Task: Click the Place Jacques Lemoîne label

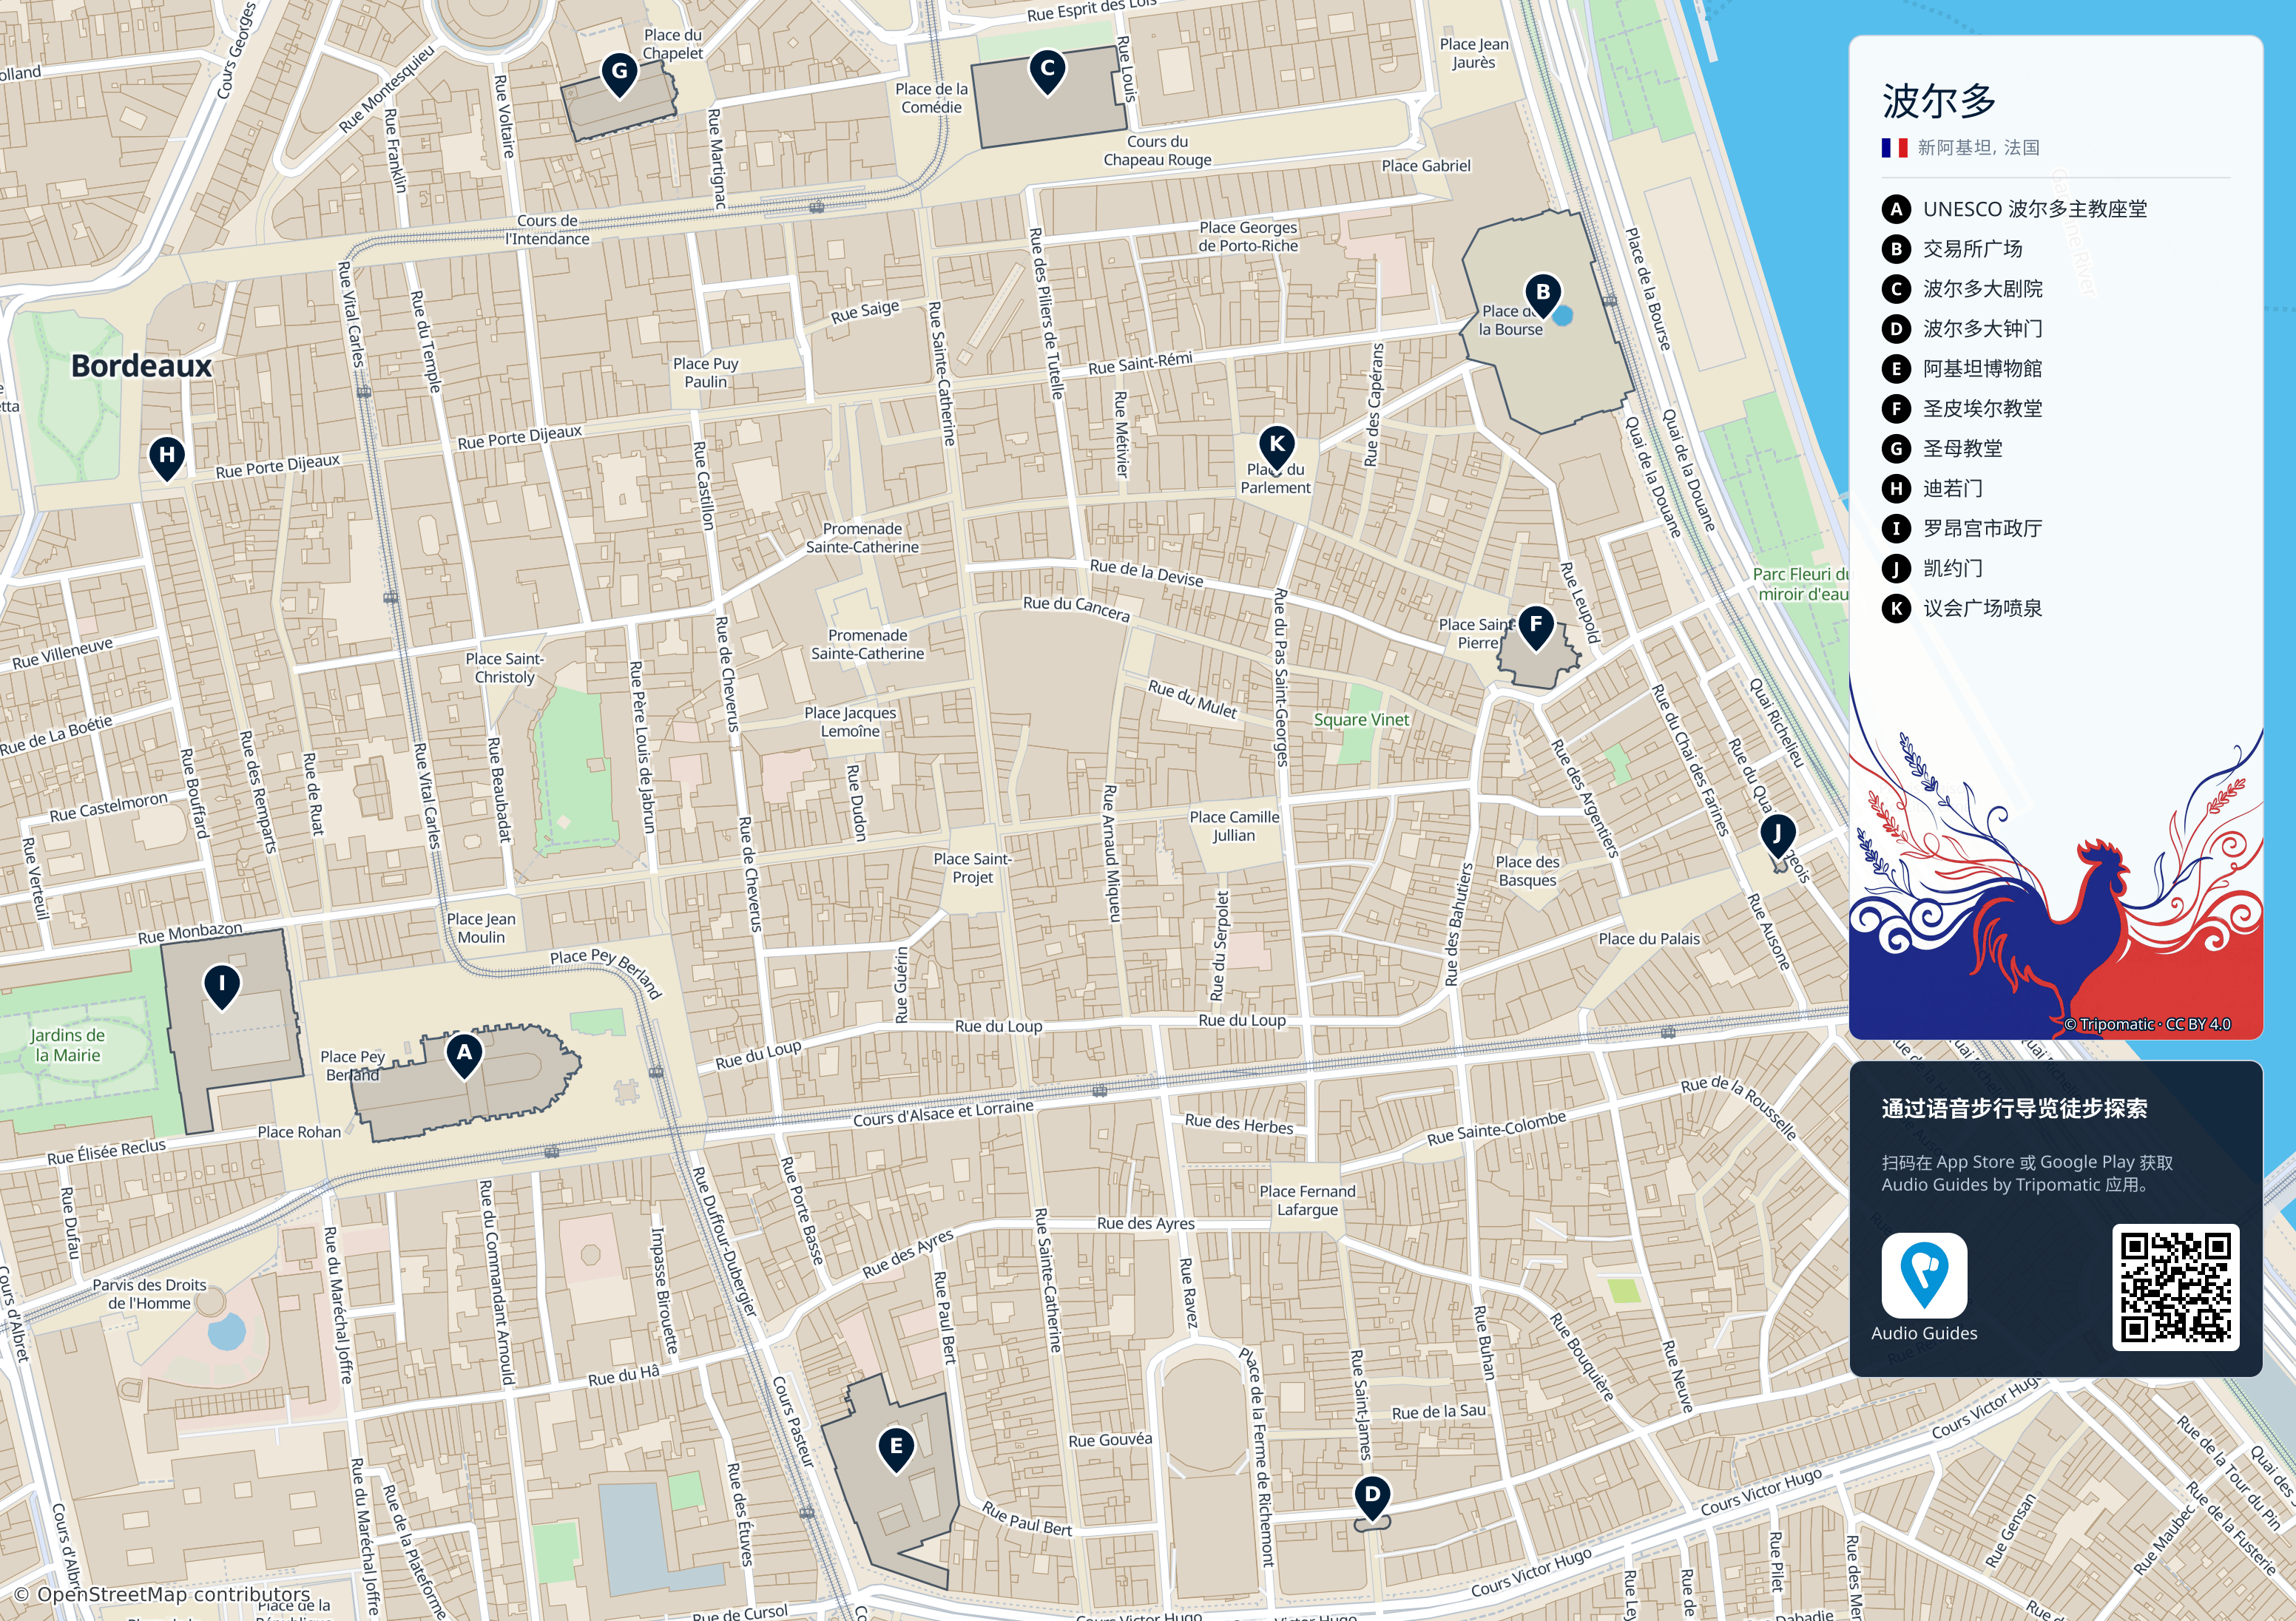Action: coord(850,722)
